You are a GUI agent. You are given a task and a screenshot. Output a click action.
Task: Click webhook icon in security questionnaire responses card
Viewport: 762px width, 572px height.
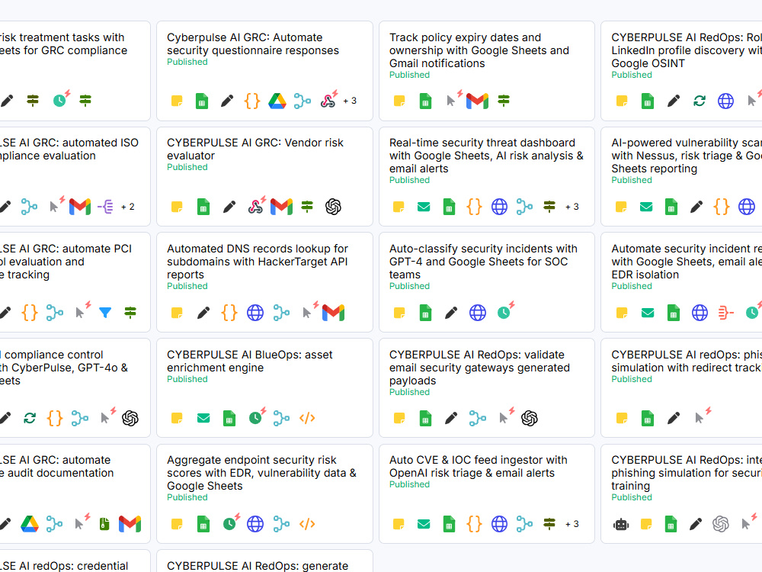[x=329, y=100]
